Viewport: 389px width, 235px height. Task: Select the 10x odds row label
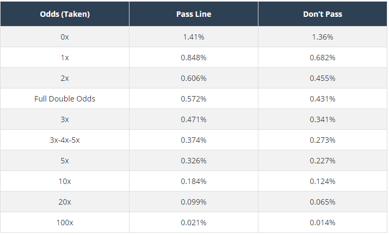65,181
